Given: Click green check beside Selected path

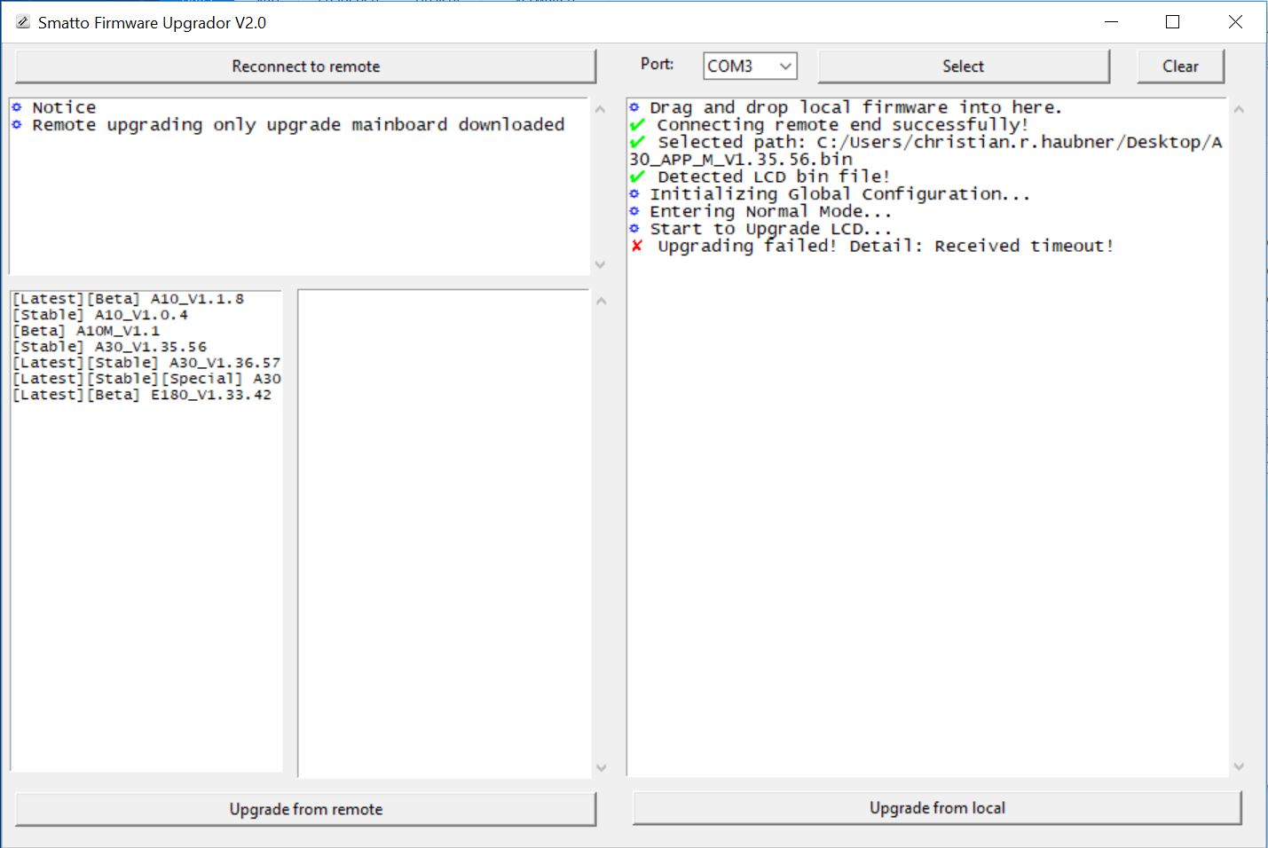Looking at the screenshot, I should click(636, 142).
